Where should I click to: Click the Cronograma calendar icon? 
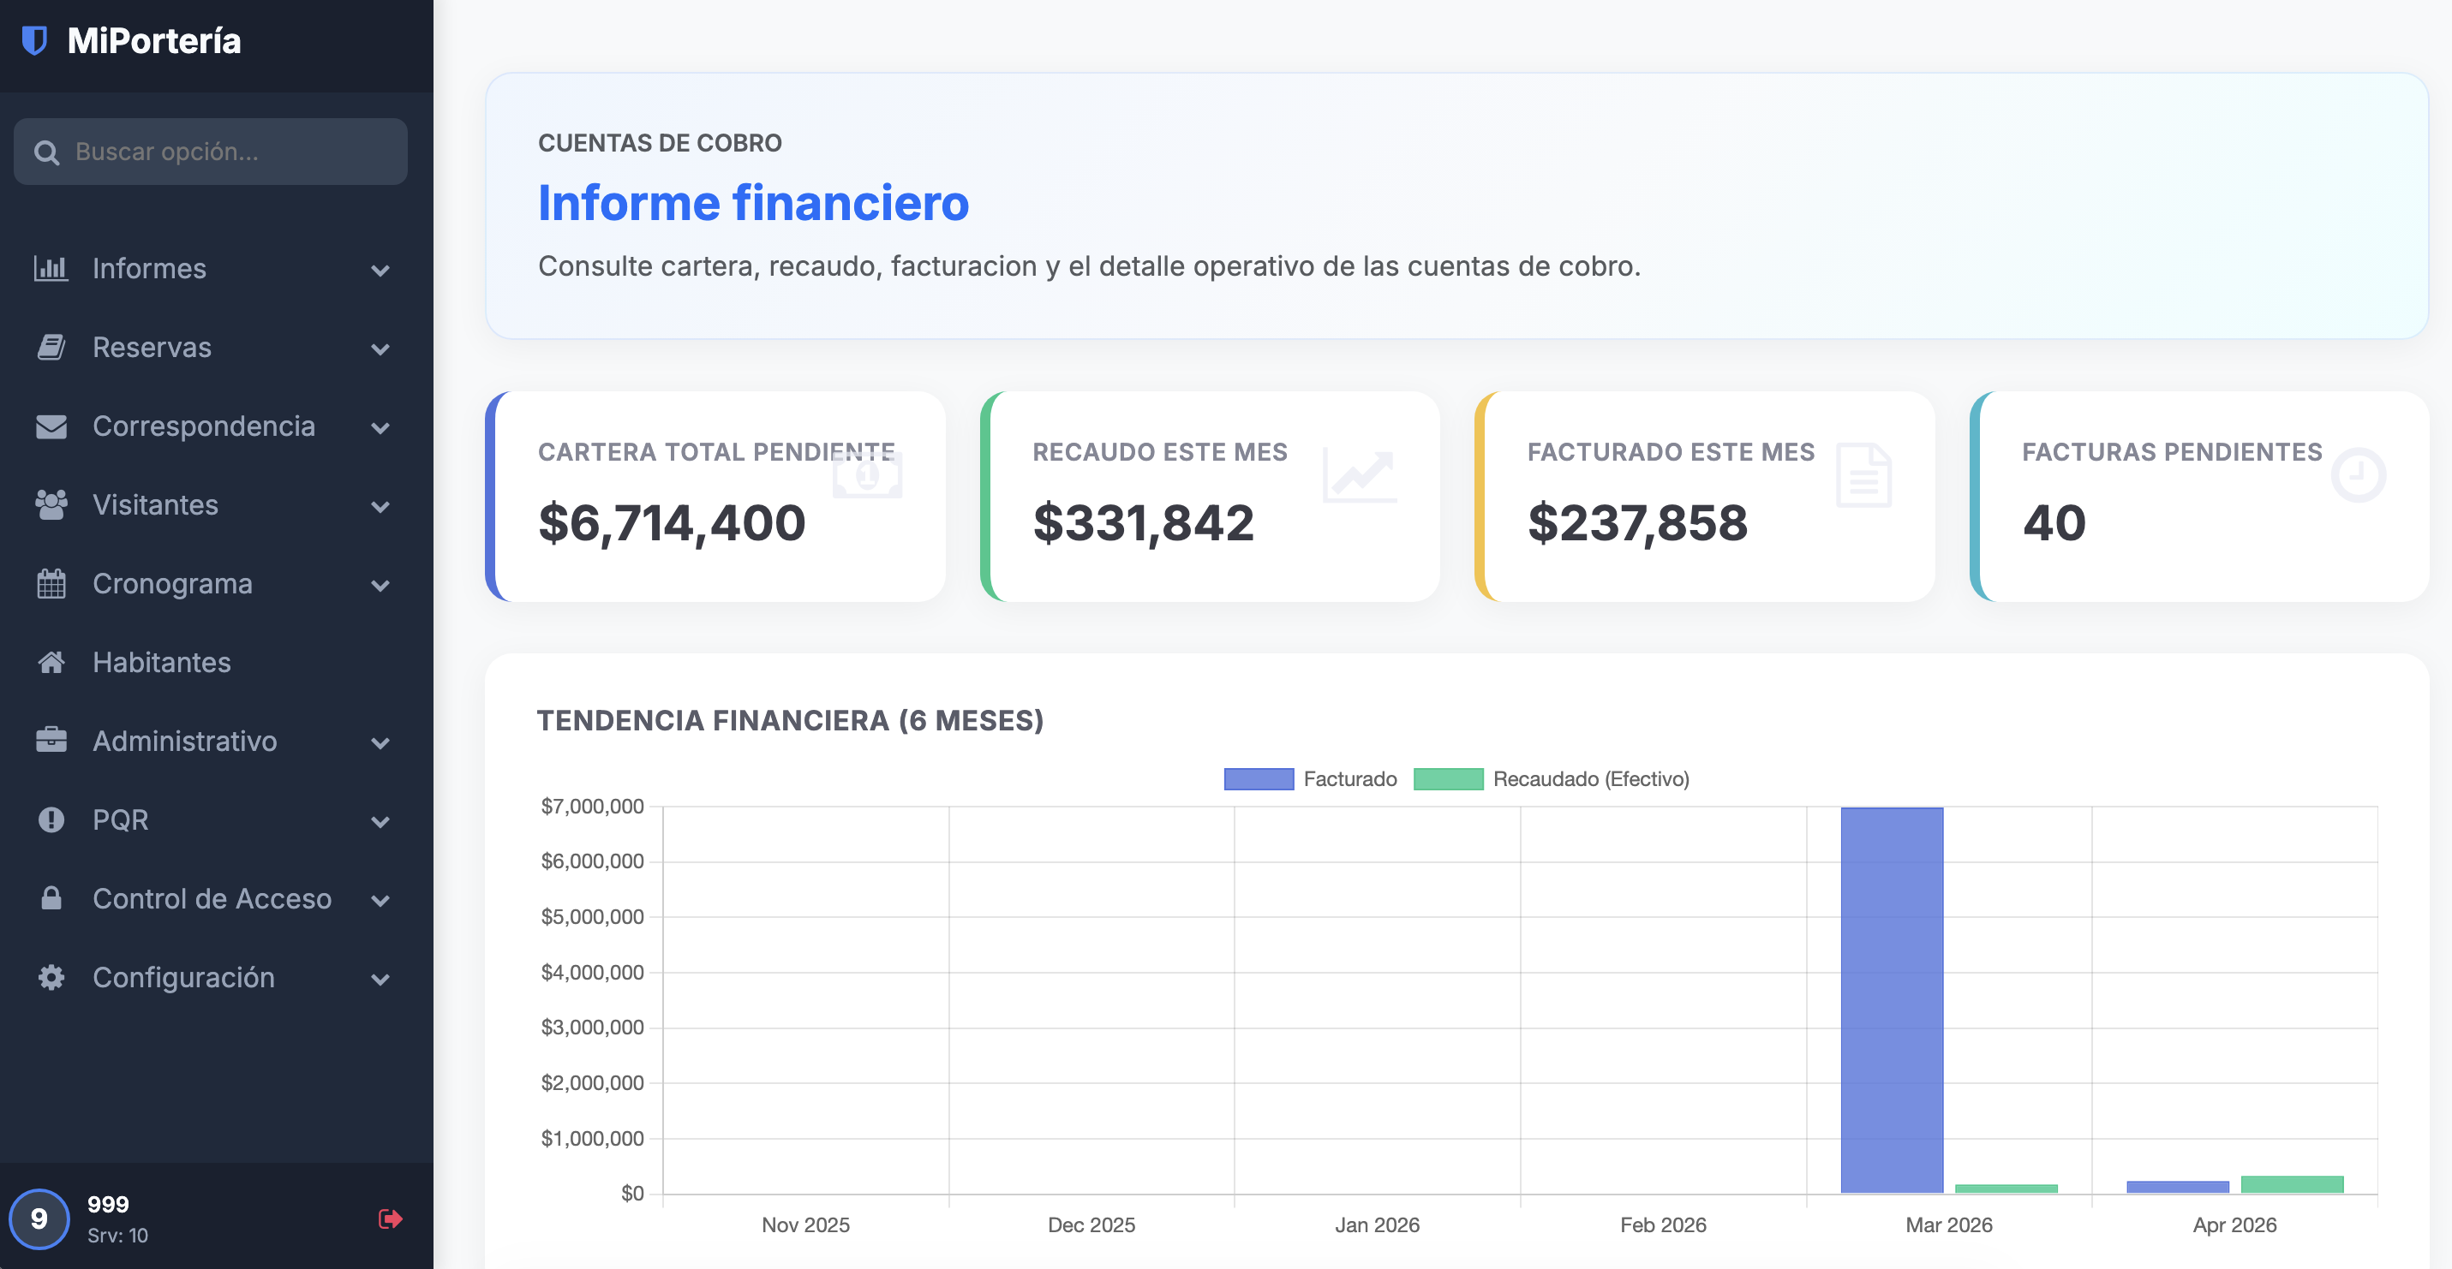click(51, 583)
